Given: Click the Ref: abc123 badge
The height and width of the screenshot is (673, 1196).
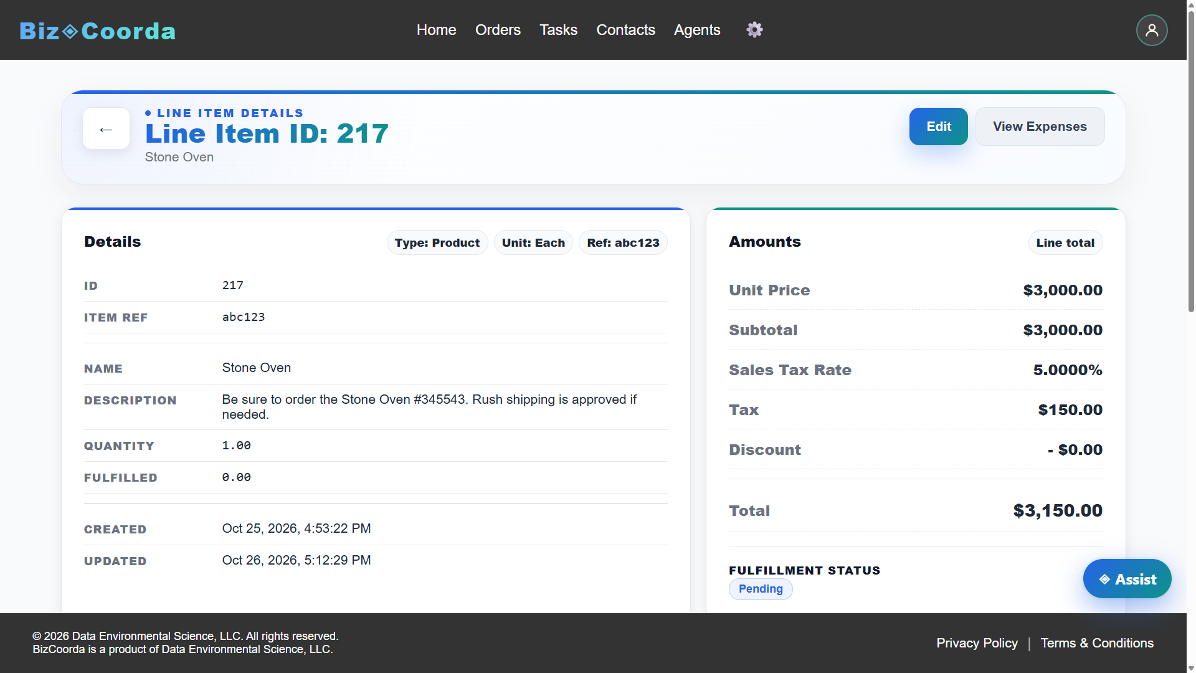Looking at the screenshot, I should pos(623,242).
